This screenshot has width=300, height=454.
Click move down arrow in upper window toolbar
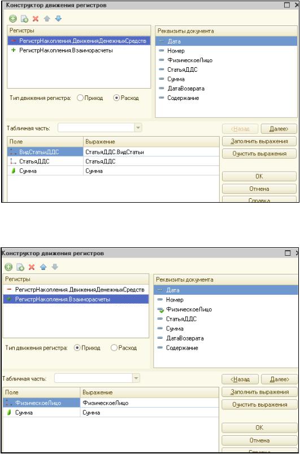[58, 19]
